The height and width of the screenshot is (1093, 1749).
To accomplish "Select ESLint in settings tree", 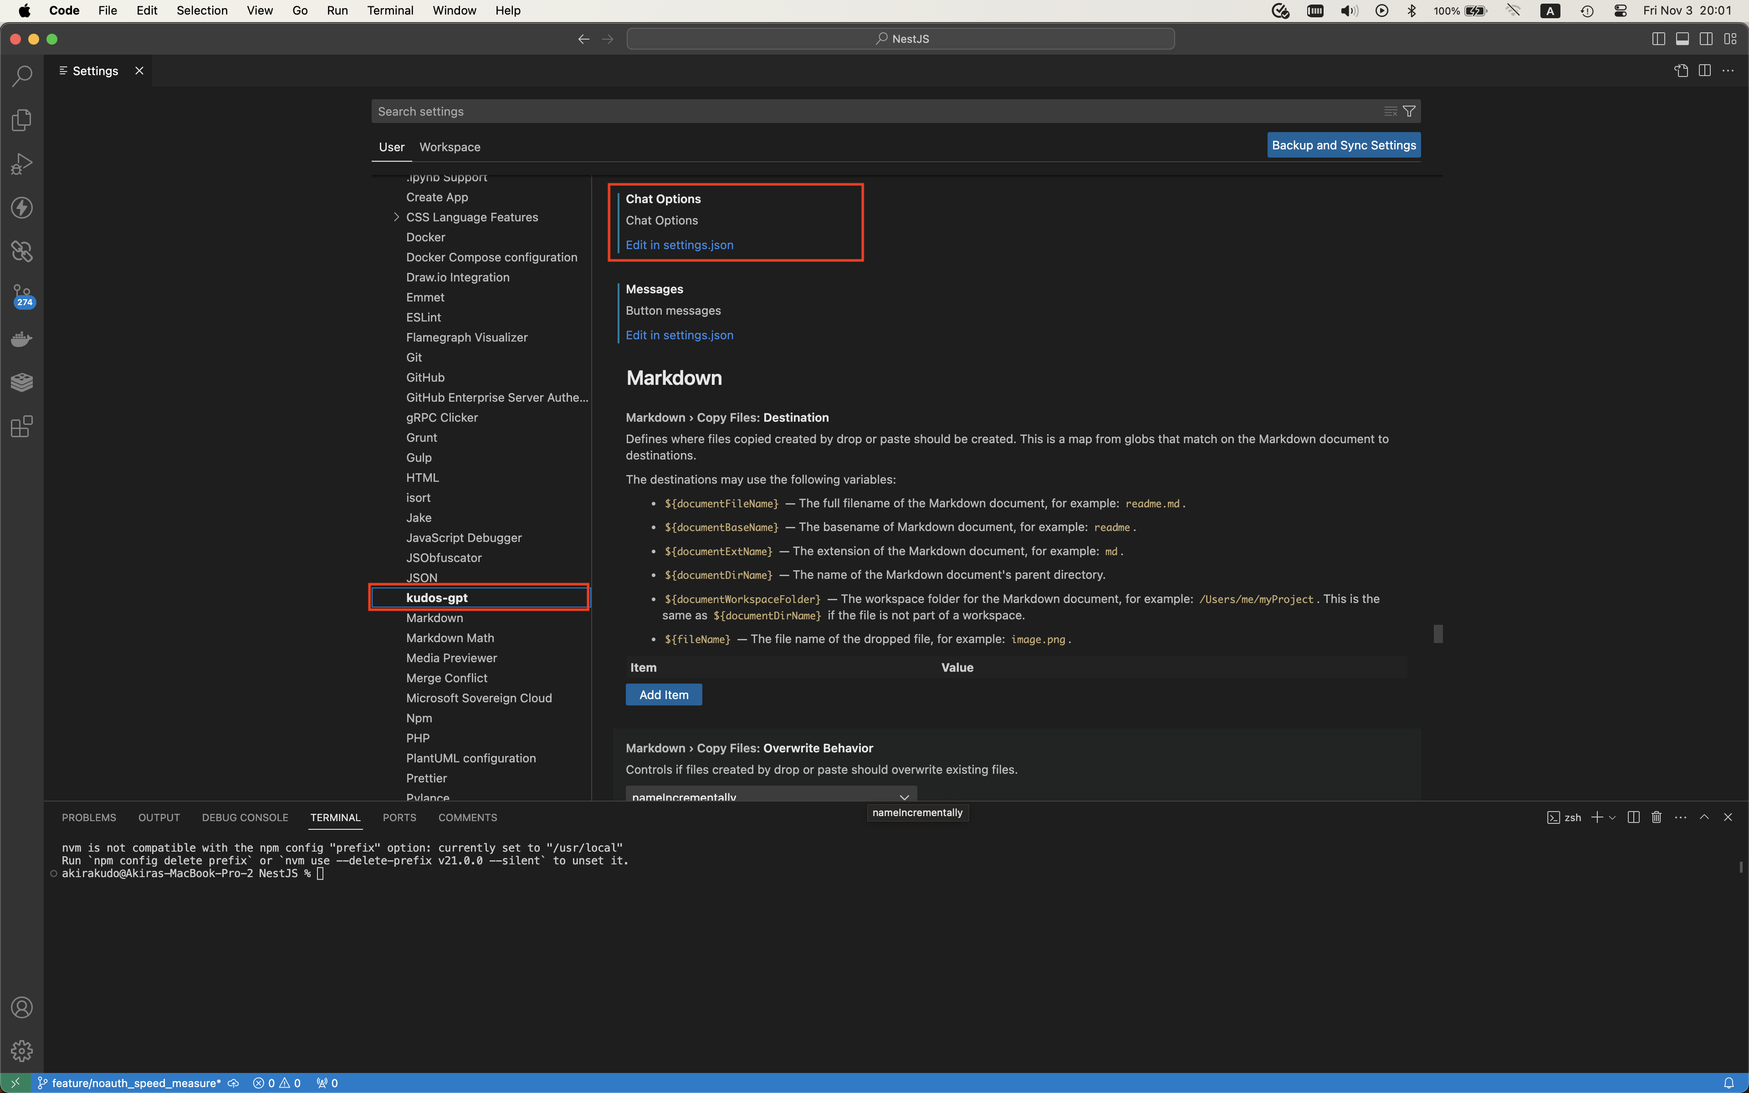I will click(424, 317).
